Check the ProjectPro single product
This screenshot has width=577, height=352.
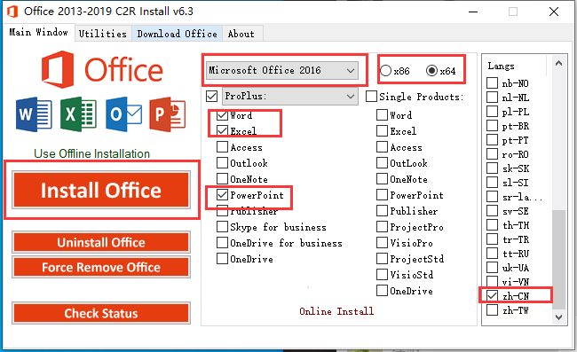[382, 227]
